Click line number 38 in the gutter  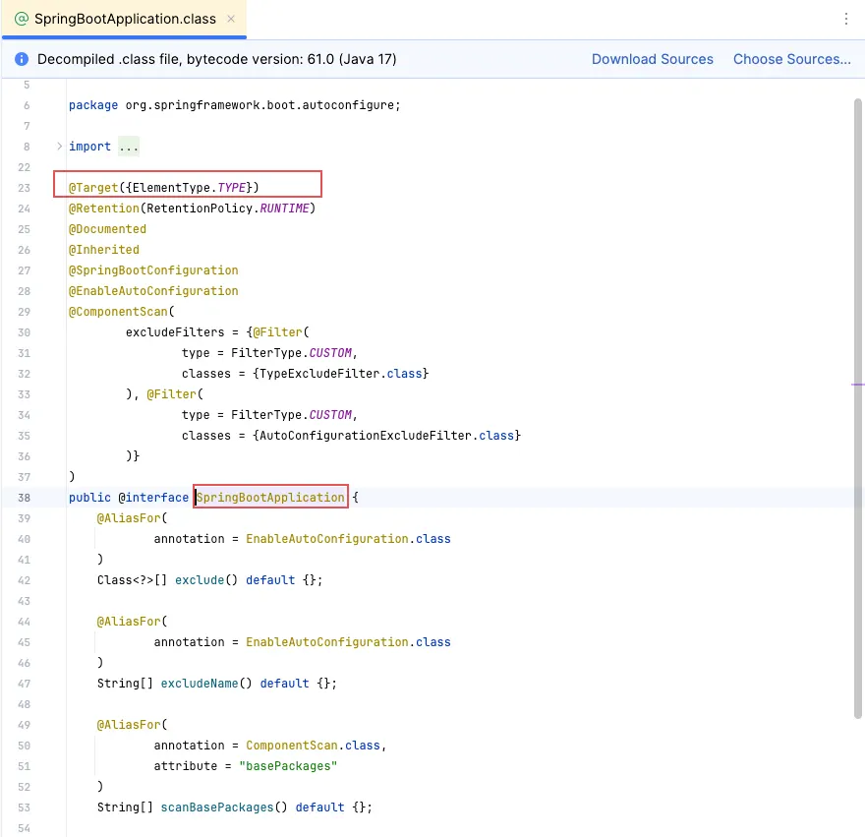(x=24, y=498)
